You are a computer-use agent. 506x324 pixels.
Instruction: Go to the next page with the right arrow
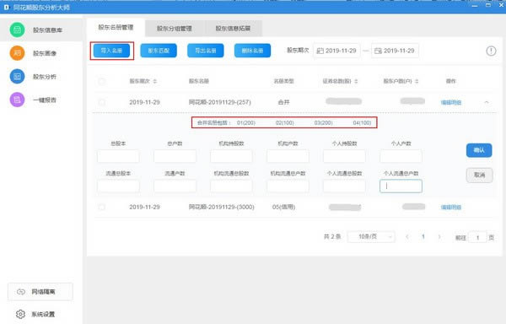[439, 237]
